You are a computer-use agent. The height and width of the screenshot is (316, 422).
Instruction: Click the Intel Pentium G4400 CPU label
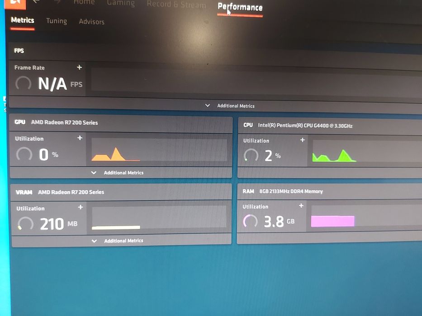tap(305, 125)
